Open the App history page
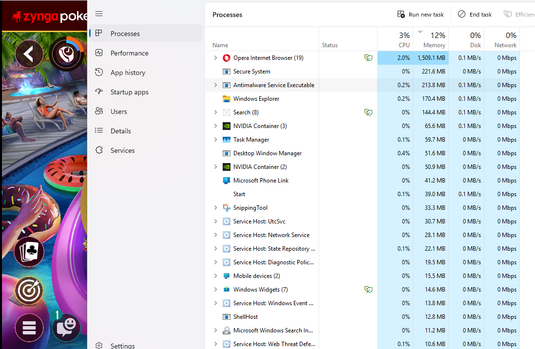Image resolution: width=535 pixels, height=349 pixels. click(x=146, y=72)
